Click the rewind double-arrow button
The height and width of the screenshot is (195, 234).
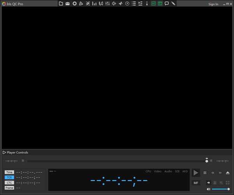coord(213,173)
